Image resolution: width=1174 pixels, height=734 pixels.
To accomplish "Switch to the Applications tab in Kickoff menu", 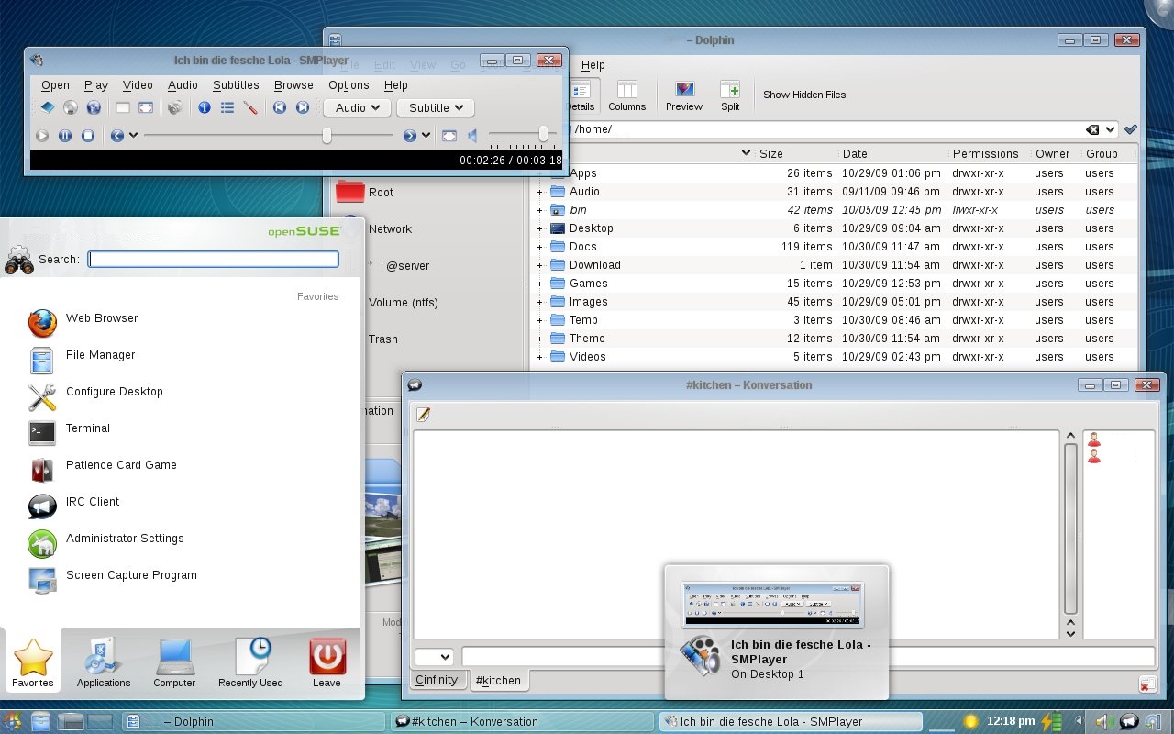I will pyautogui.click(x=104, y=661).
